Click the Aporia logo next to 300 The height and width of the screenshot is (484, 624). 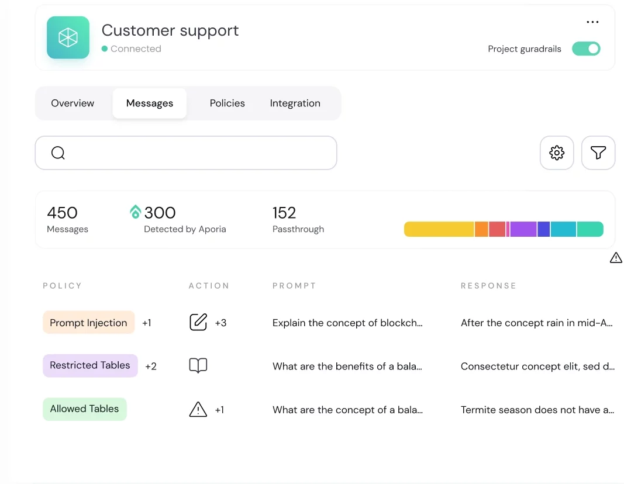pos(135,212)
